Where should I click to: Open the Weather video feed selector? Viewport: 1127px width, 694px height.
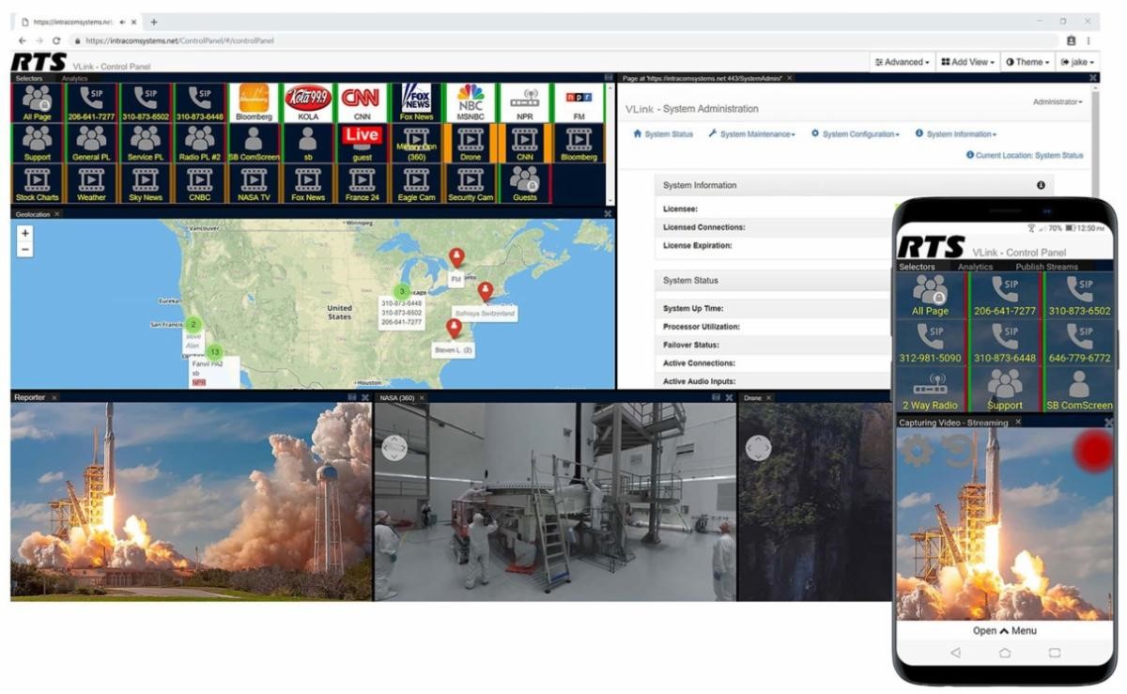click(91, 184)
